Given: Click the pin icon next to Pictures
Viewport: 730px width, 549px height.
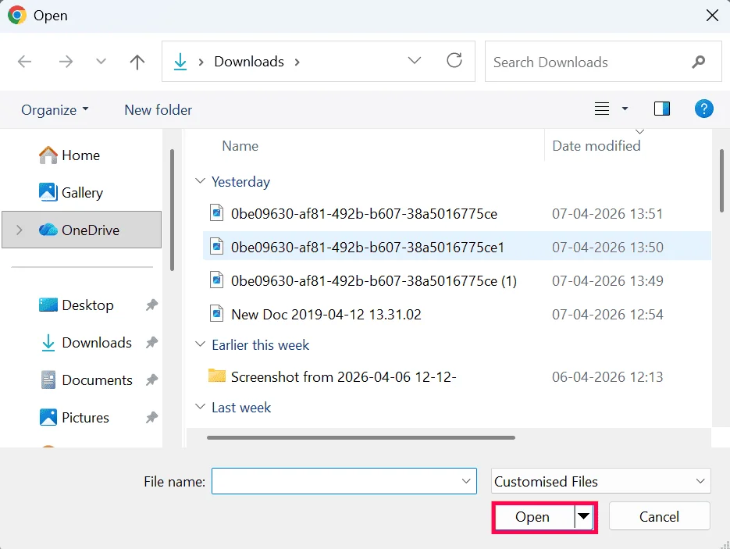Looking at the screenshot, I should pos(151,418).
